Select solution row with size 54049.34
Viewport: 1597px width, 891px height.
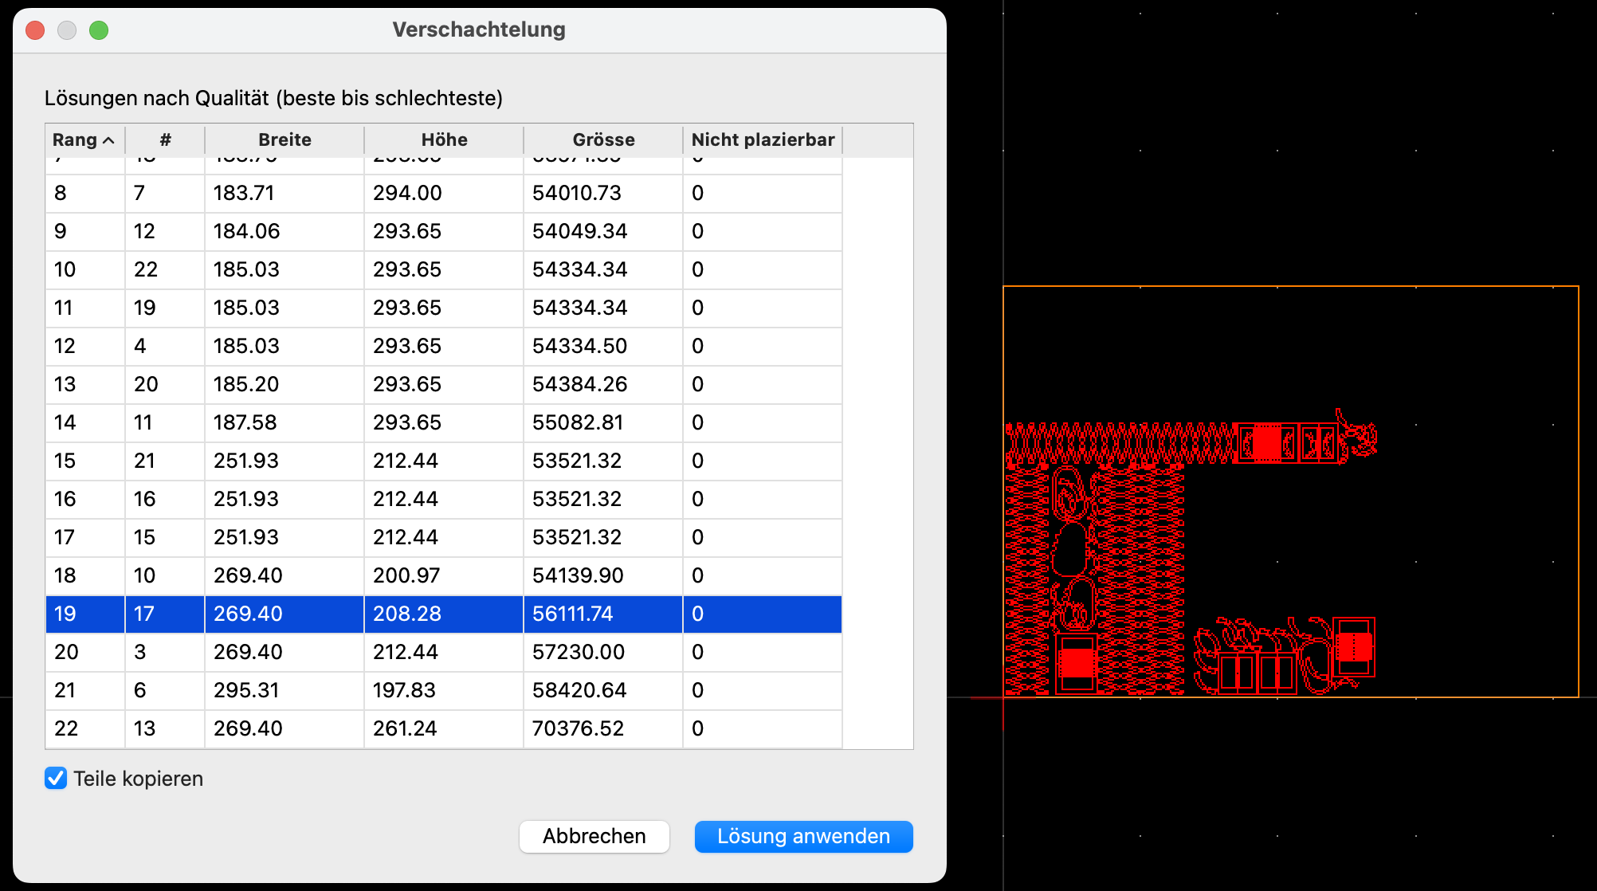click(579, 231)
